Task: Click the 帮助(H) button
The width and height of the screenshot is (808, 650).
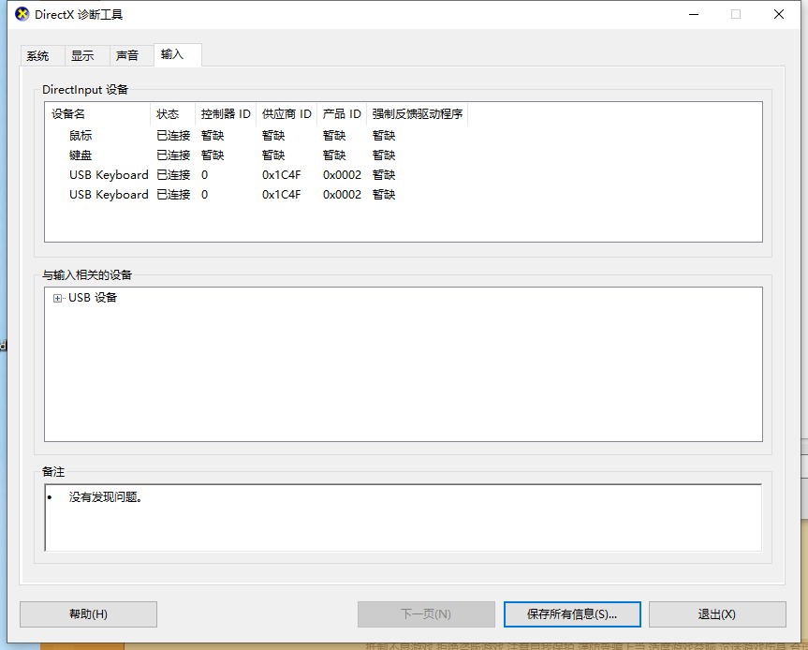Action: 88,613
